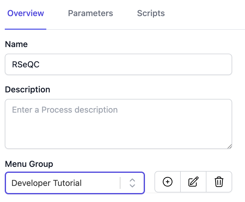Switch to the Parameters tab

[x=91, y=13]
